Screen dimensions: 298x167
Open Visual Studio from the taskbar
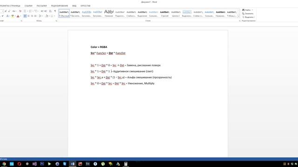[34, 164]
